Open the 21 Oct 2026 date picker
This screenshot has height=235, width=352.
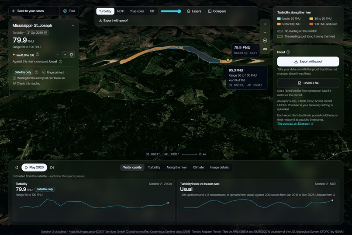pos(37,33)
